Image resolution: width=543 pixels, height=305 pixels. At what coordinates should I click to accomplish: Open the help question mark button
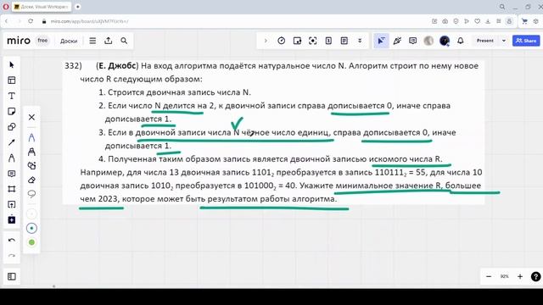pyautogui.click(x=535, y=276)
